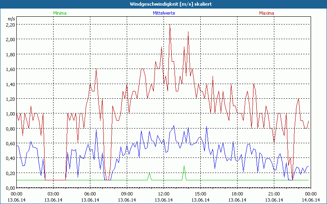The height and width of the screenshot is (204, 327).
Task: Click the 14.06.14 date label
Action: pyautogui.click(x=310, y=200)
